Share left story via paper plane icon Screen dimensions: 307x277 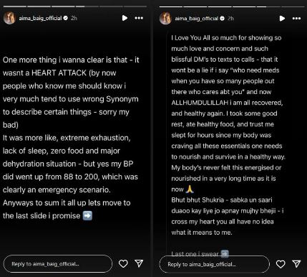pos(139,263)
